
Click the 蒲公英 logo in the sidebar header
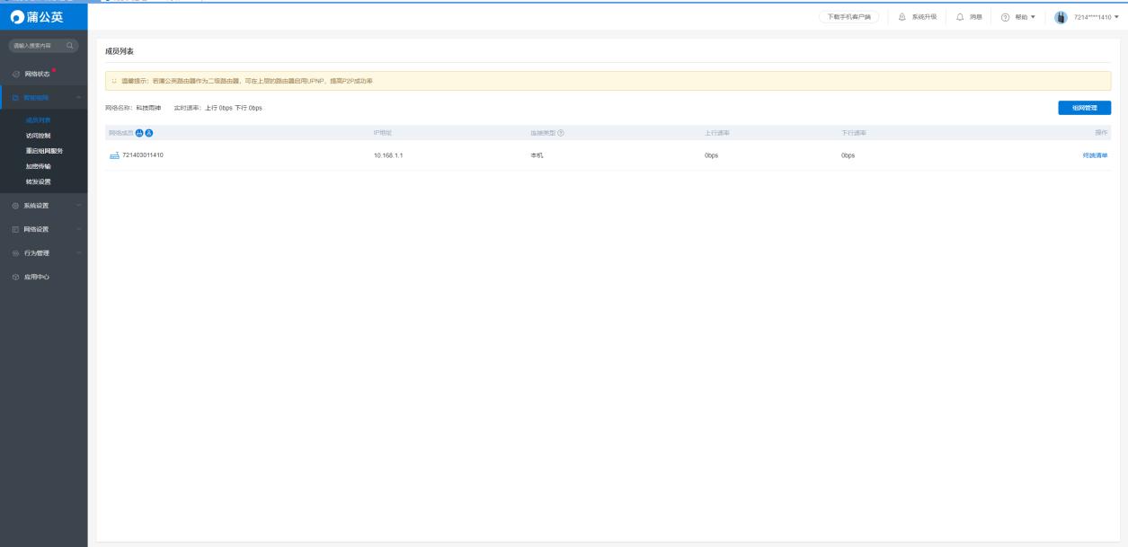pos(38,17)
